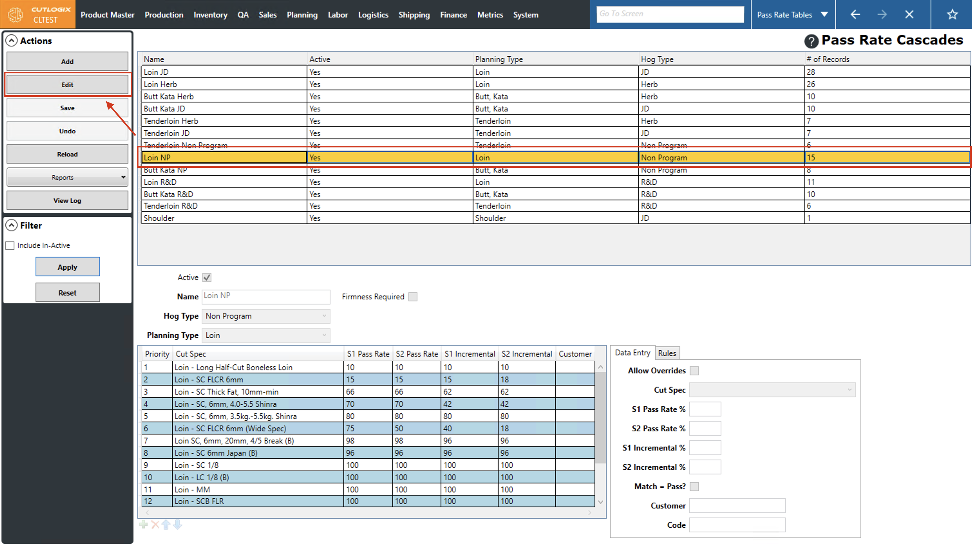Check the Allow Overrides checkbox
The height and width of the screenshot is (544, 972).
(x=694, y=371)
